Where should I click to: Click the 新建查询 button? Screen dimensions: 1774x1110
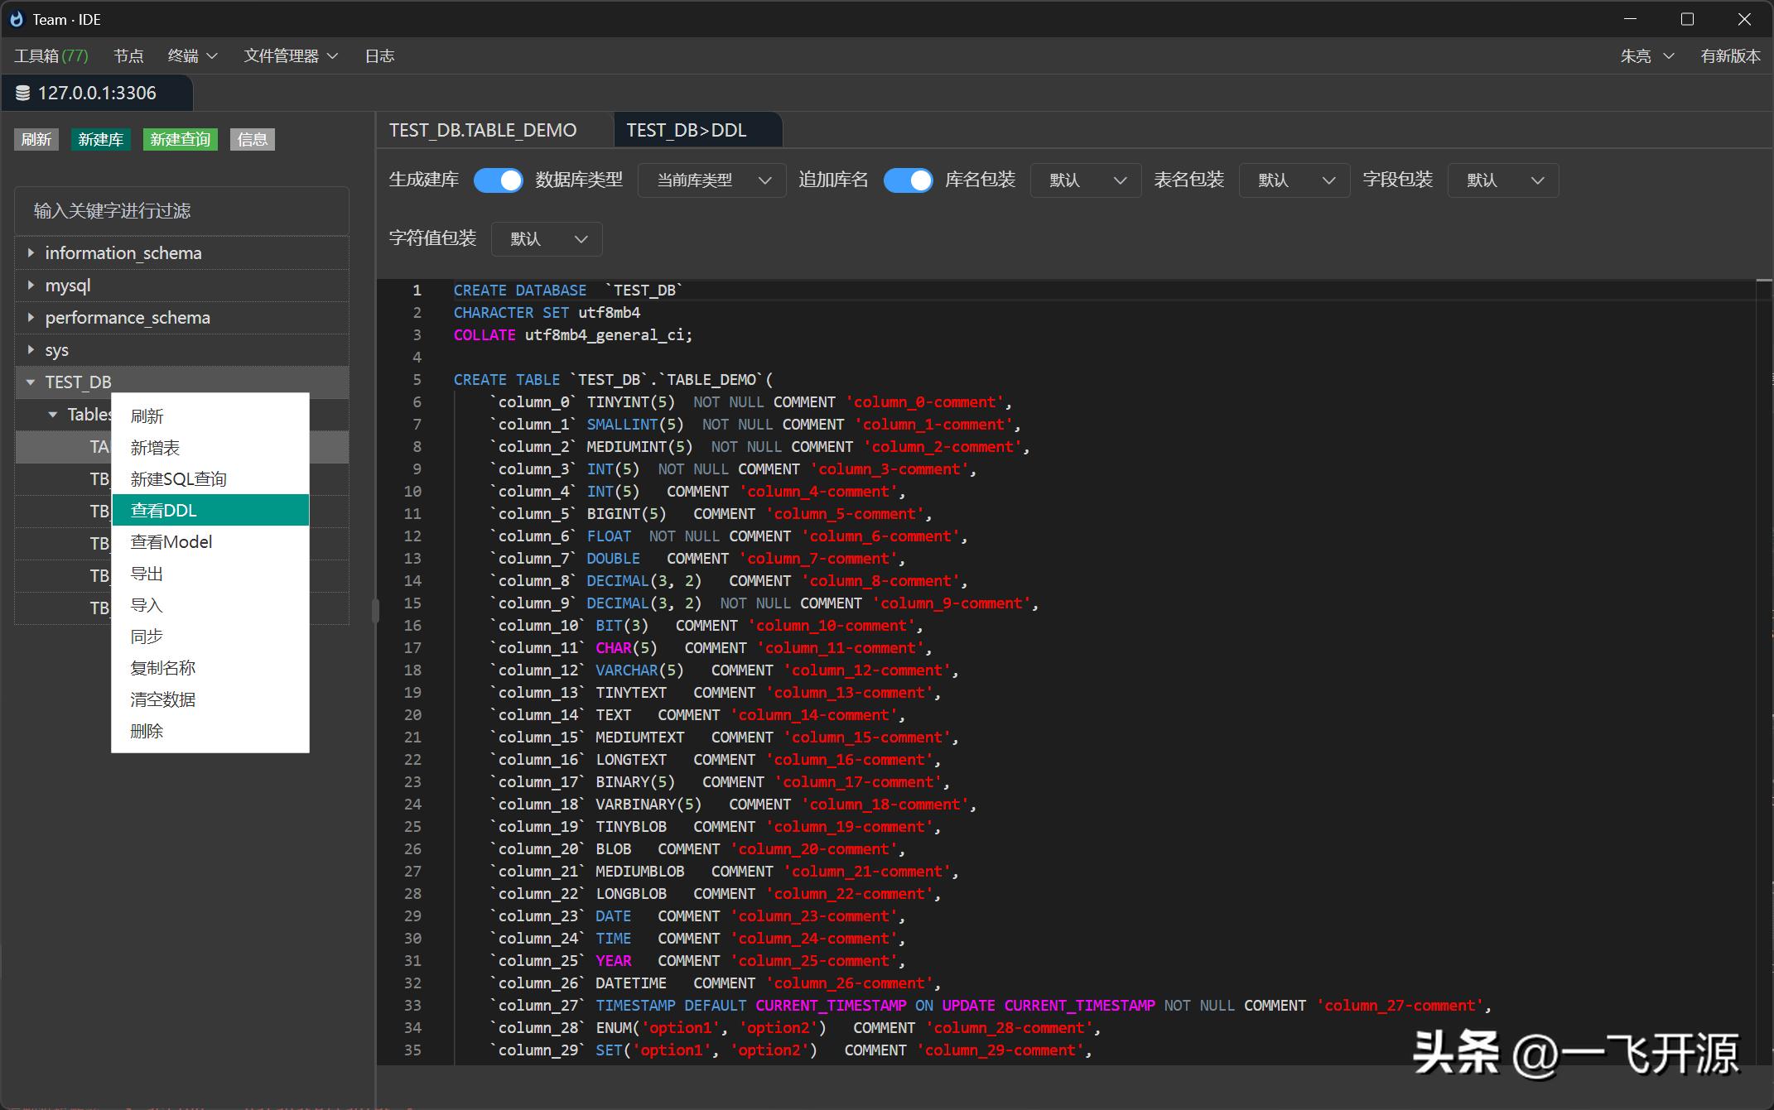[x=180, y=139]
